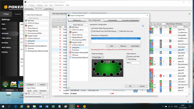Click horizontal scrollbar of hands table
Screen dimensions: 194x109
(106, 96)
